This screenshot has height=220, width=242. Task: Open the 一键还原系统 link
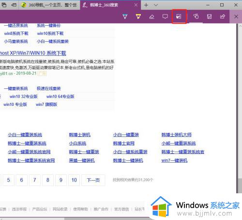(x=16, y=25)
